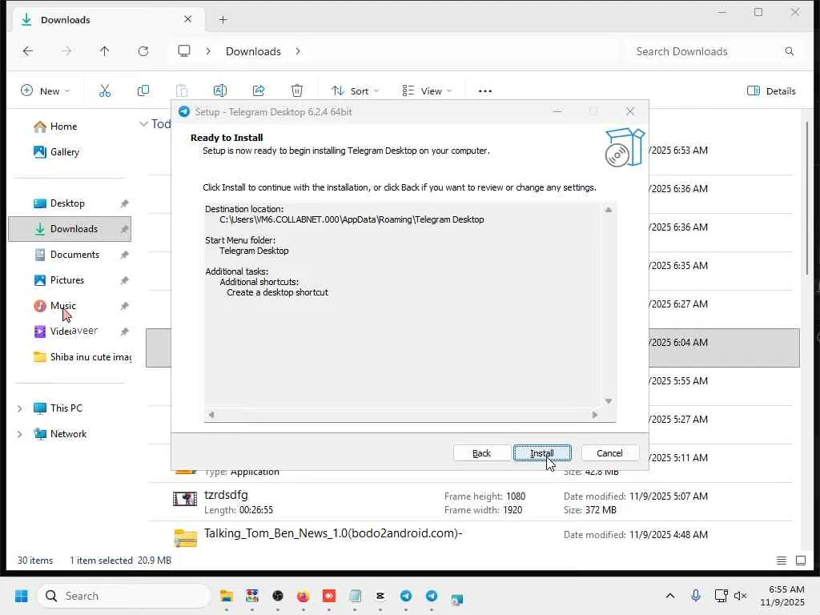Open AnyDesk red icon on taskbar
The image size is (820, 615).
click(329, 596)
